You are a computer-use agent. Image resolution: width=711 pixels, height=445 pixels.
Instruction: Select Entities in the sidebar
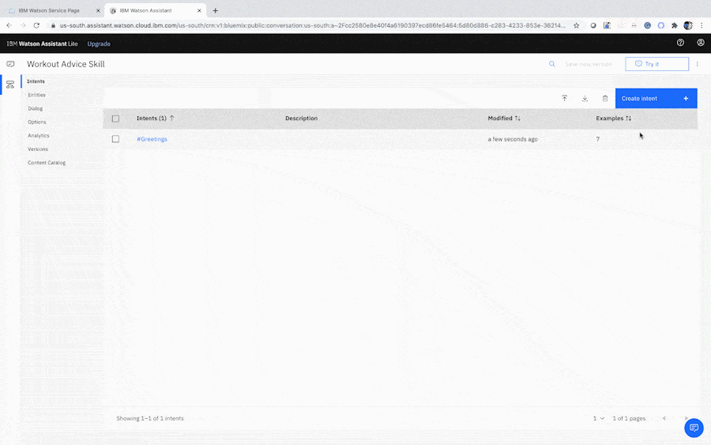pos(36,95)
